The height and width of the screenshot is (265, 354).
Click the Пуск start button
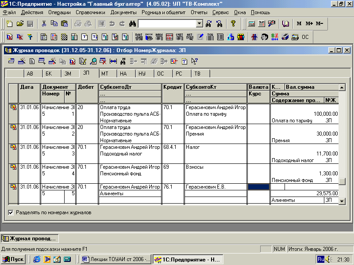tap(13, 260)
